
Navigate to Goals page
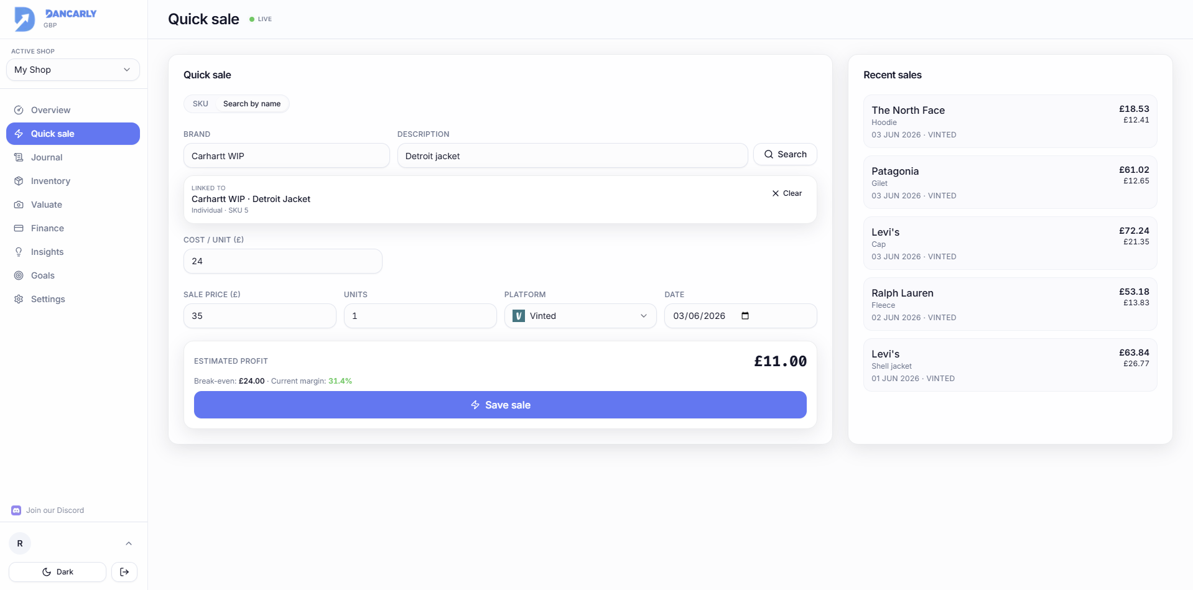(x=73, y=275)
